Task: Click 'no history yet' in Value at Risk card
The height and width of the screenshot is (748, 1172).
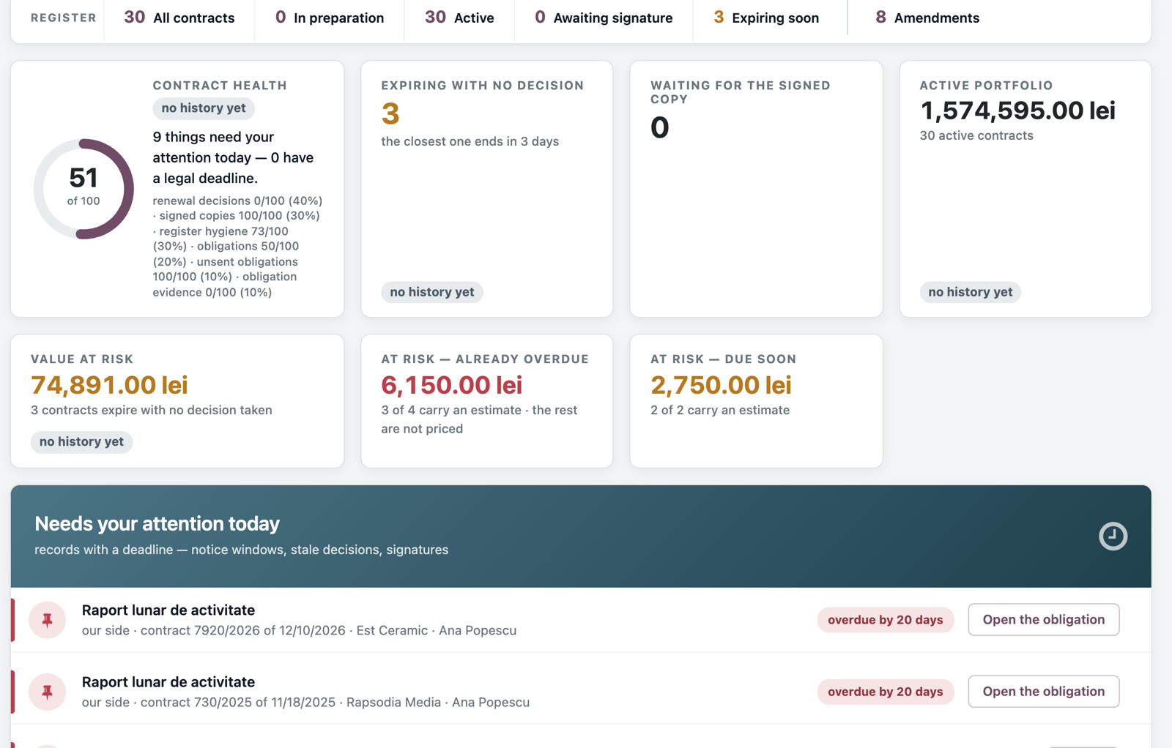Action: coord(81,442)
